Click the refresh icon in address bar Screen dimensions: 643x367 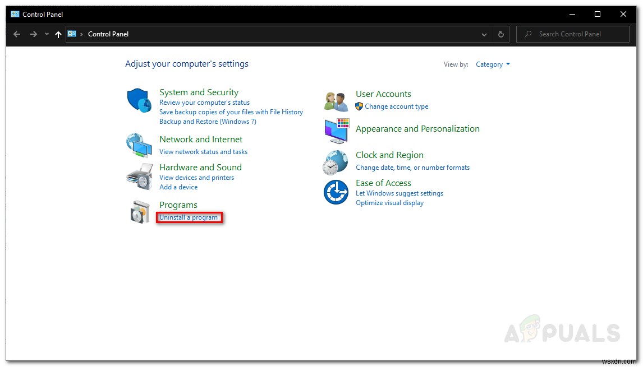pos(500,34)
